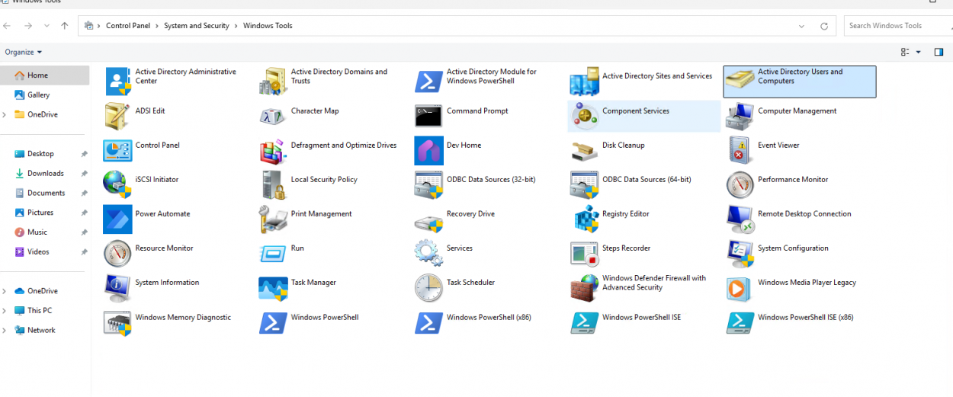Viewport: 953px width, 397px height.
Task: Open Task Scheduler clock icon
Action: (x=428, y=287)
